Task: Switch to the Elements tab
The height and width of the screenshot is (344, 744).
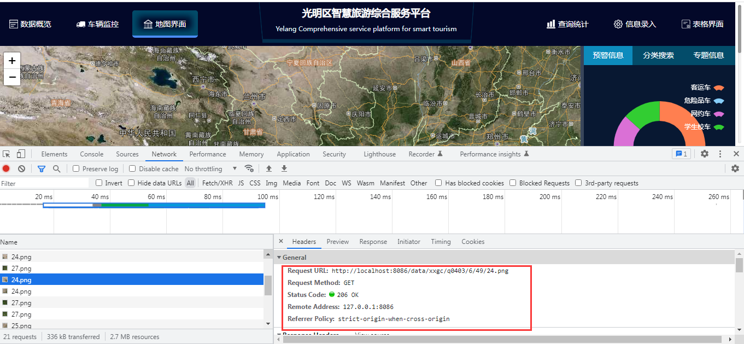Action: (x=54, y=154)
